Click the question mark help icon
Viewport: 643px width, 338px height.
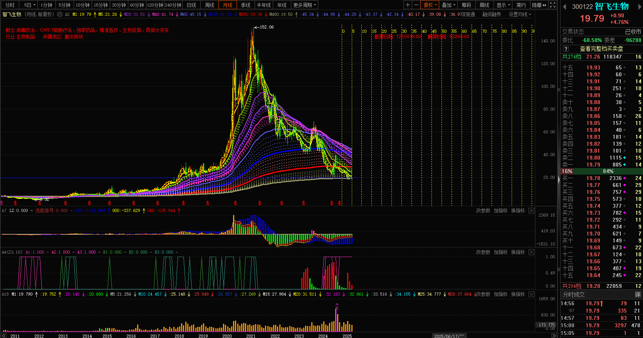566,49
